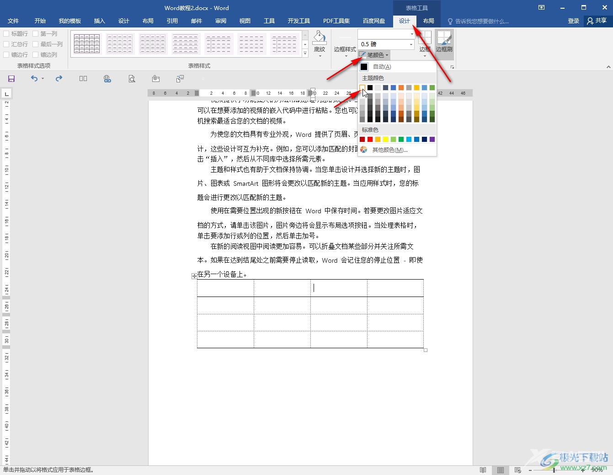
Task: Open the Shading (底纹) dropdown arrow
Action: click(x=320, y=56)
